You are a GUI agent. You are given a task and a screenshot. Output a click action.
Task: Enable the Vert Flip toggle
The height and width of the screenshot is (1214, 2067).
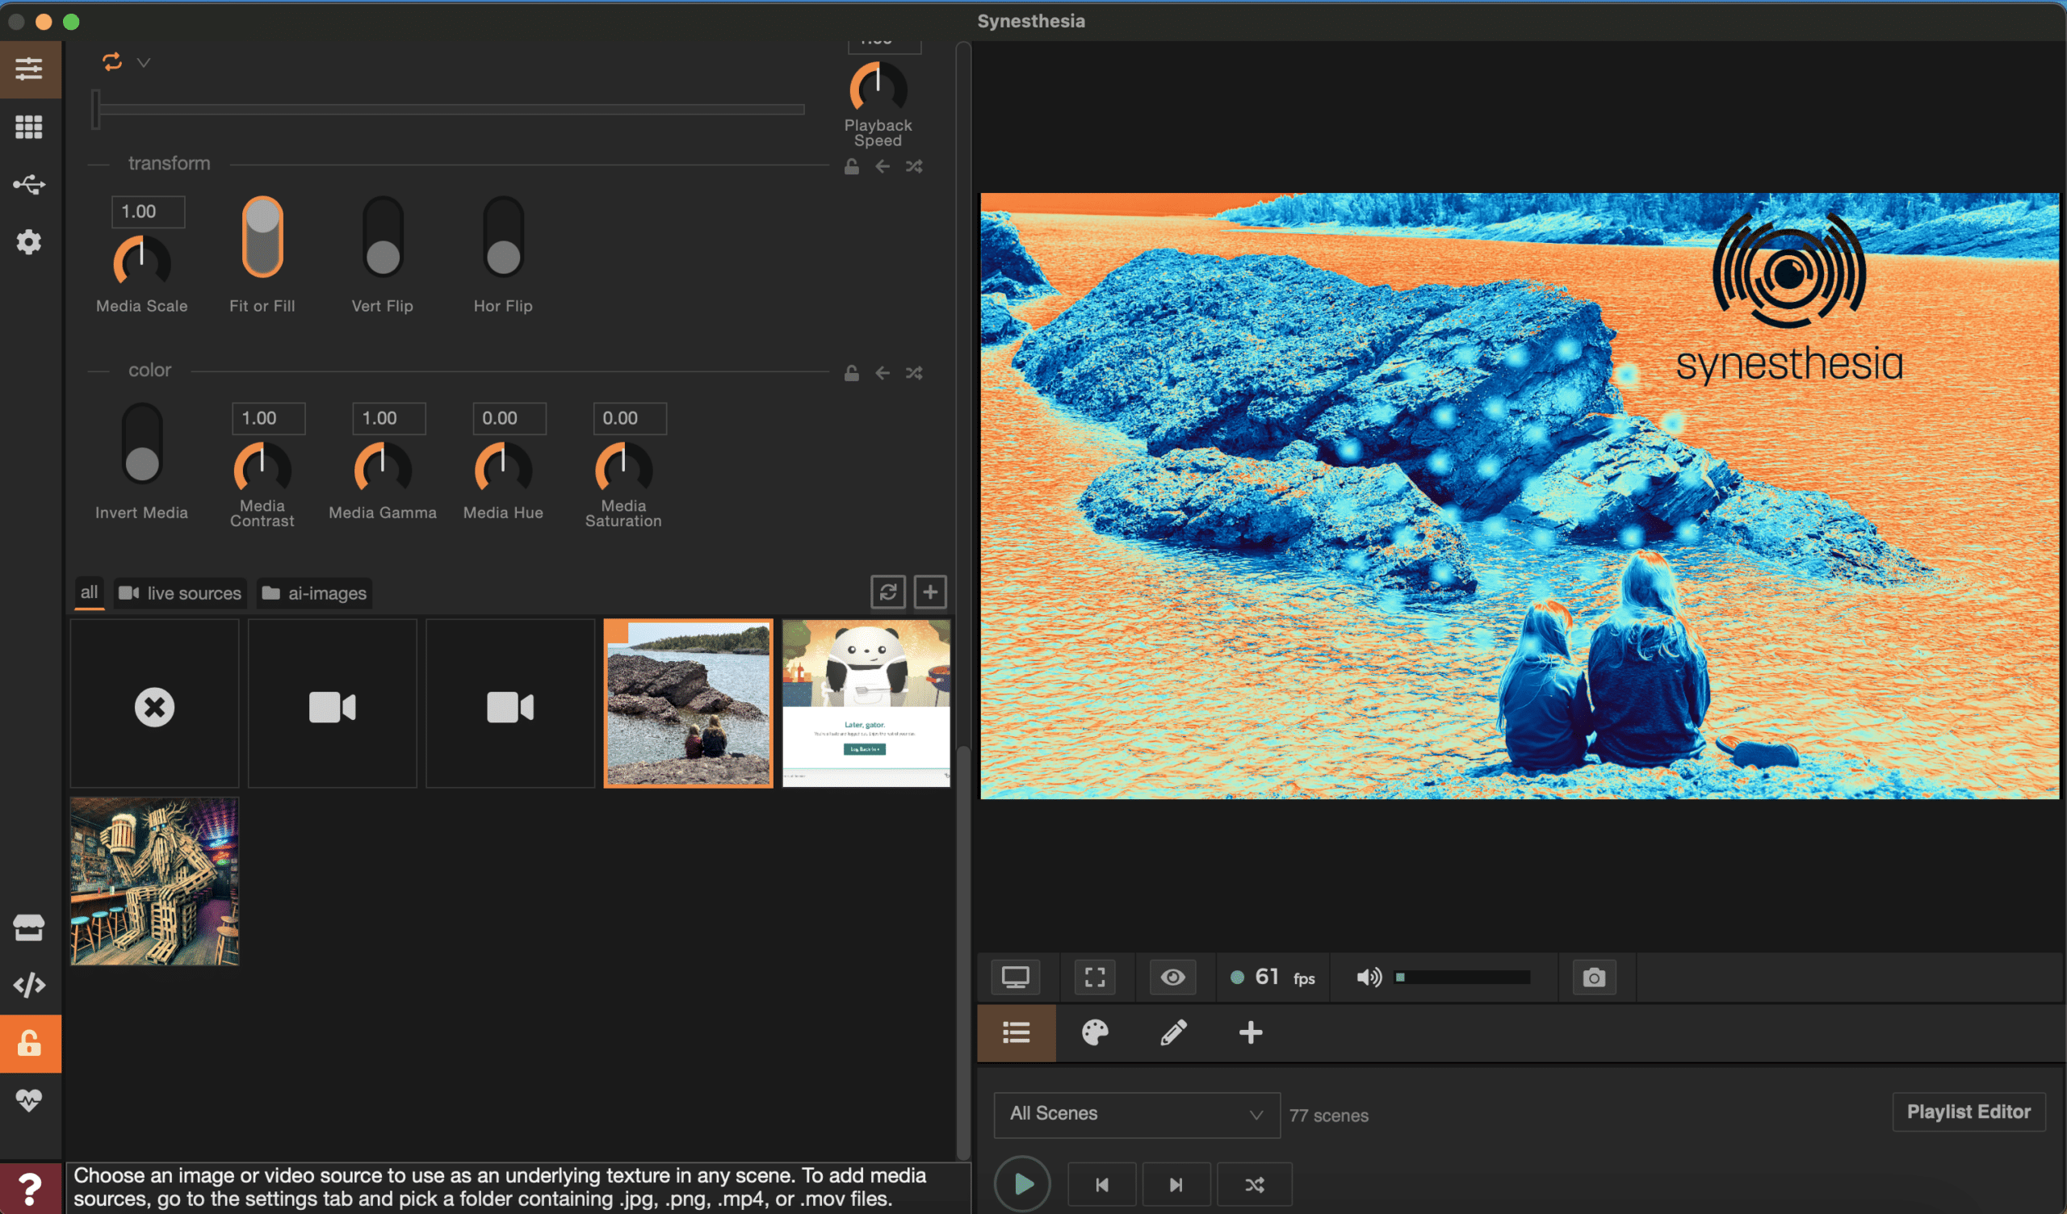tap(382, 238)
